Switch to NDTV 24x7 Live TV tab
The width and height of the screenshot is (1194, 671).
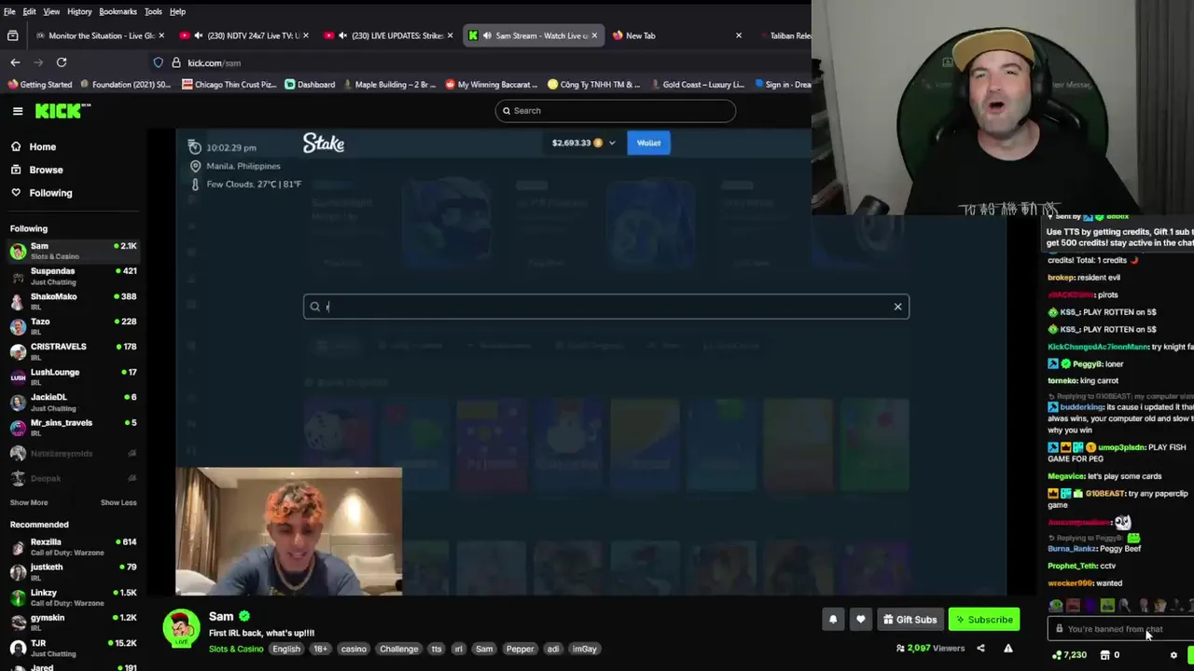[243, 35]
